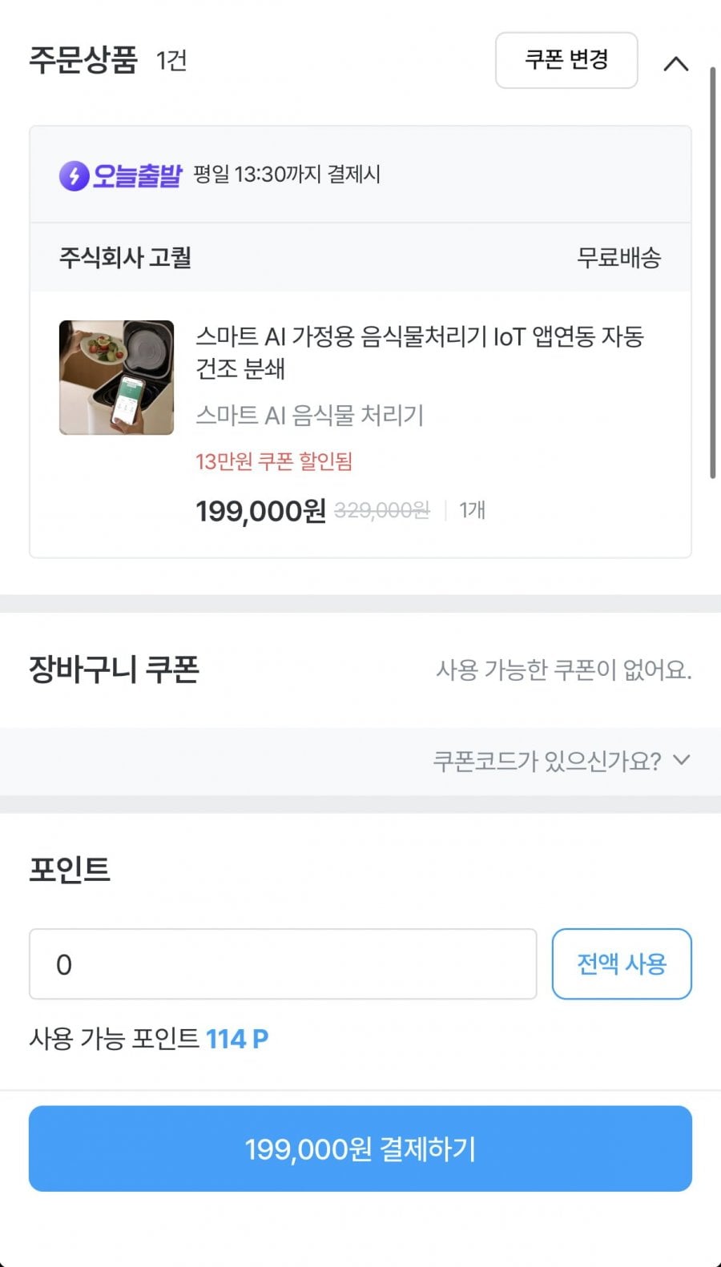Viewport: 721px width, 1267px height.
Task: Click the 13만원 쿠폰 할인됨 discount label
Action: click(x=274, y=461)
